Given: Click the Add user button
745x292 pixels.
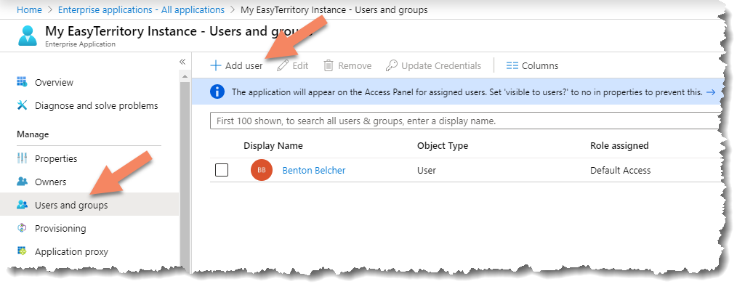Looking at the screenshot, I should (236, 65).
